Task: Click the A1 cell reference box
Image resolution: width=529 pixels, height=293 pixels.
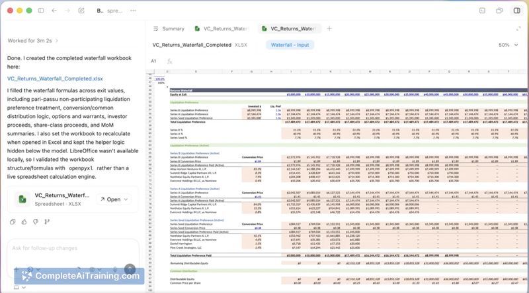Action: (x=154, y=61)
